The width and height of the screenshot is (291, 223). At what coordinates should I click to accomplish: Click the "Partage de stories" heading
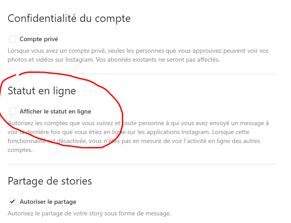[x=50, y=181]
